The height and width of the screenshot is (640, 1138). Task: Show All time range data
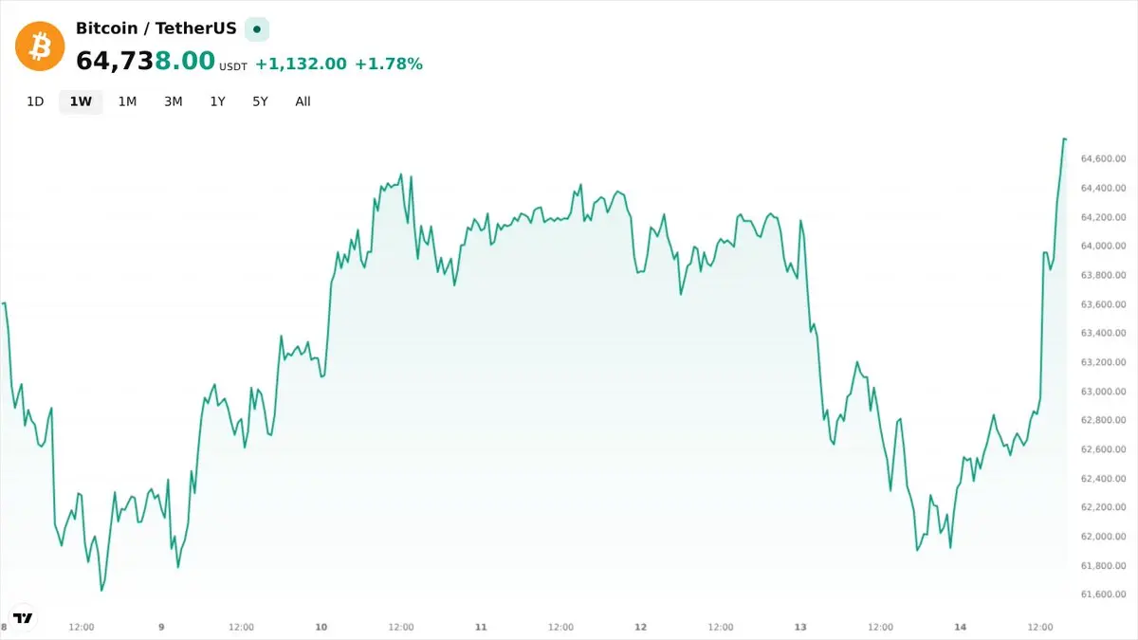(x=303, y=101)
